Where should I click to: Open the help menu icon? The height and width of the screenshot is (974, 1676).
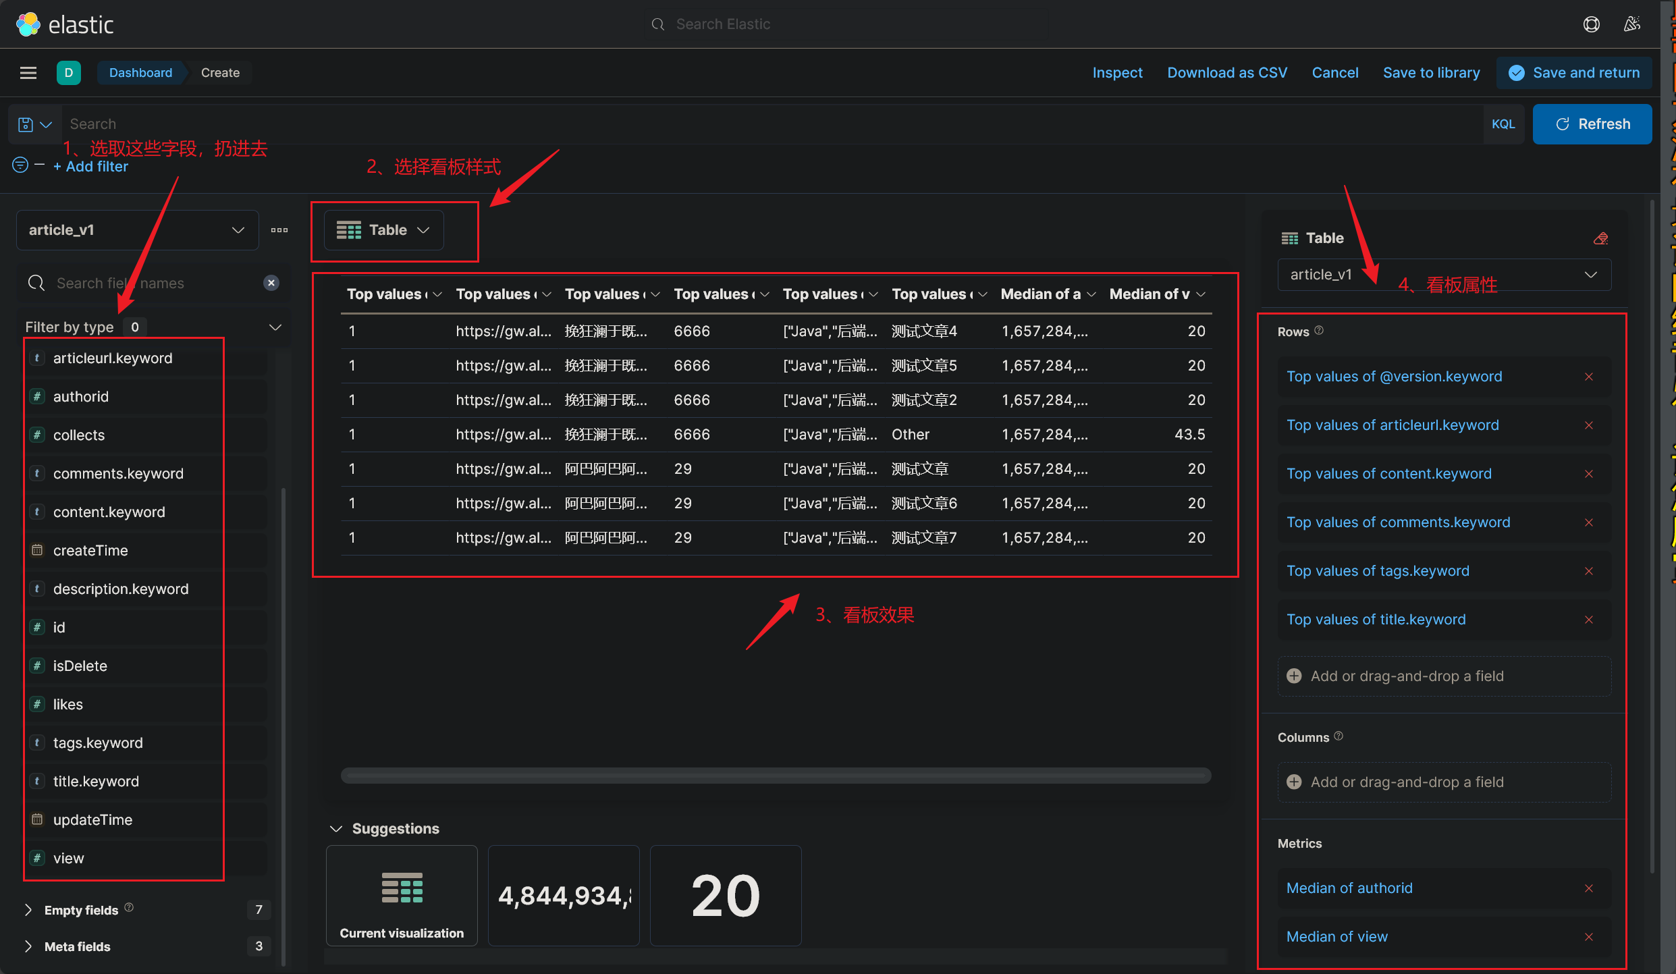click(1591, 24)
